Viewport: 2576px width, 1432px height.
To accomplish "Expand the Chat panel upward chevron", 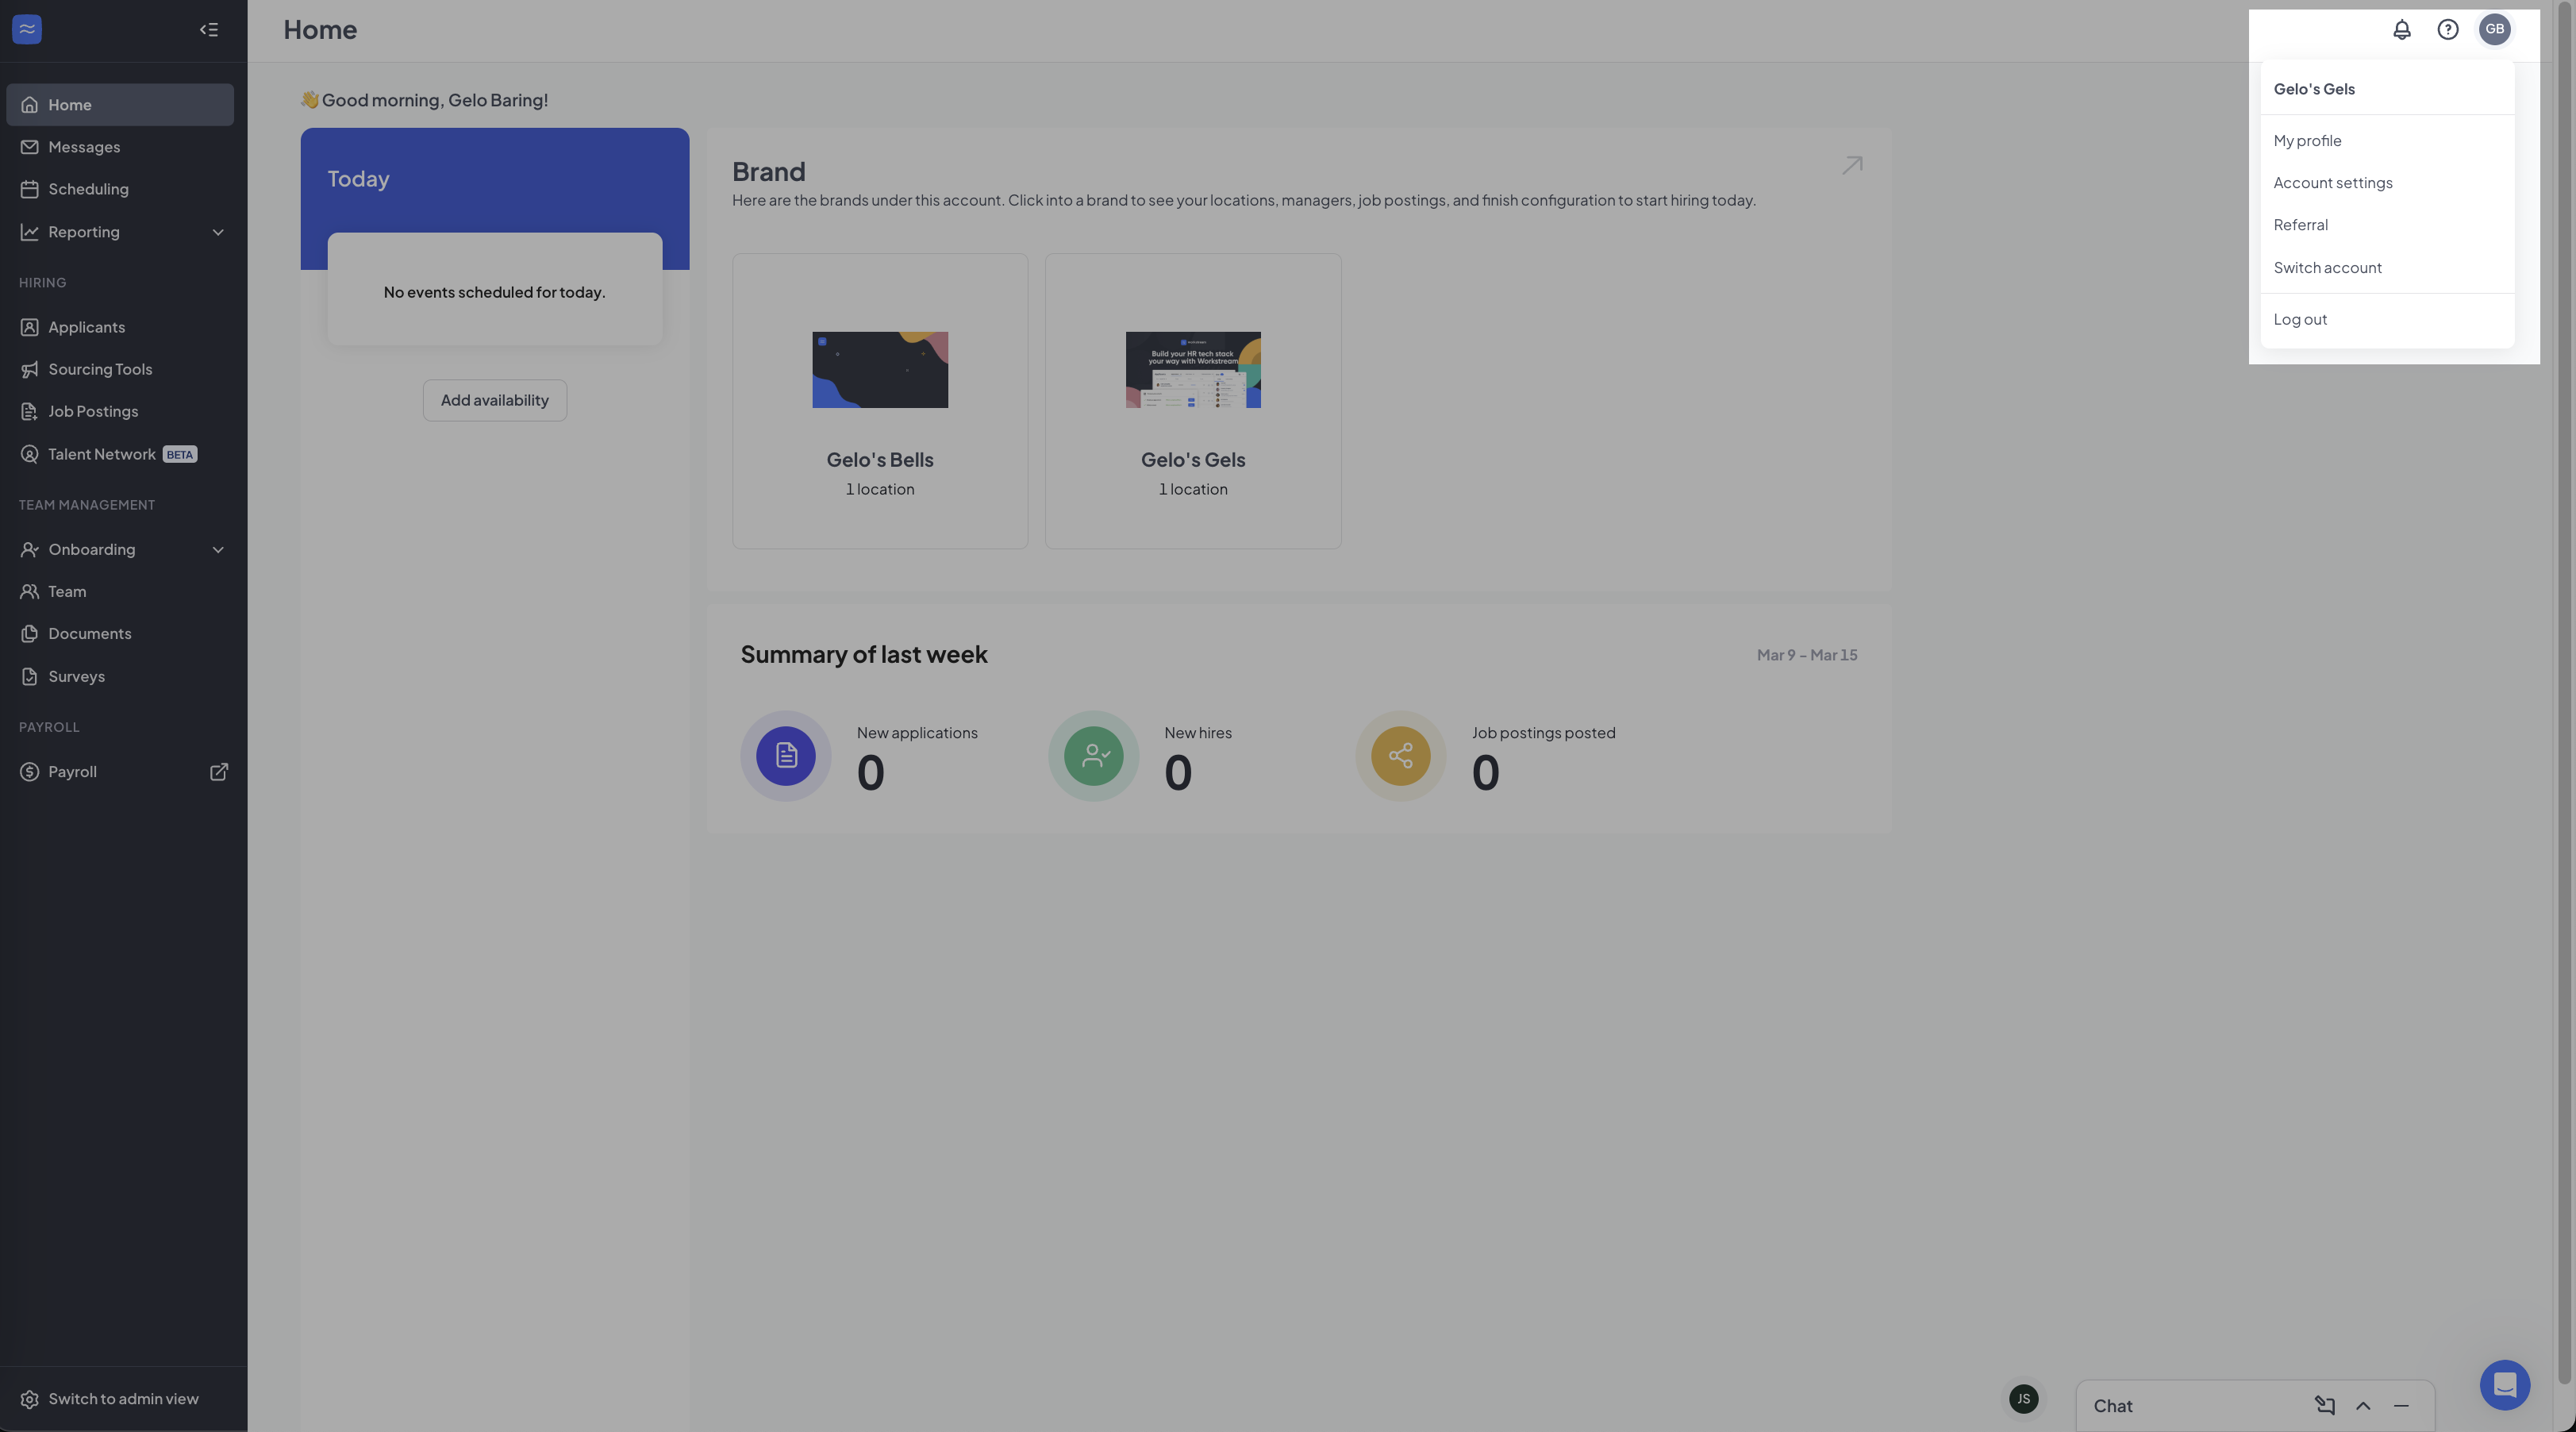I will (2363, 1405).
